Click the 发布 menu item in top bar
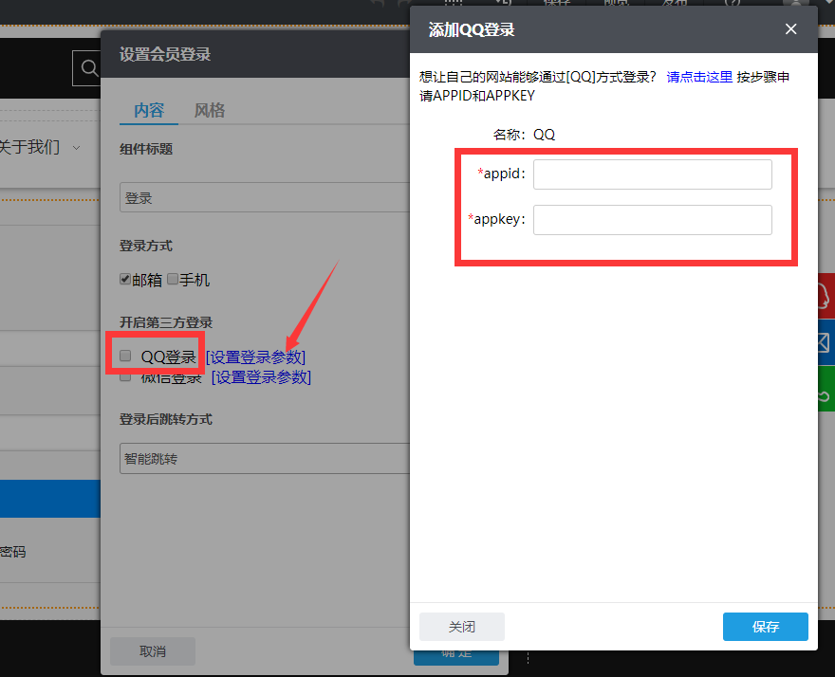This screenshot has height=677, width=835. (674, 4)
